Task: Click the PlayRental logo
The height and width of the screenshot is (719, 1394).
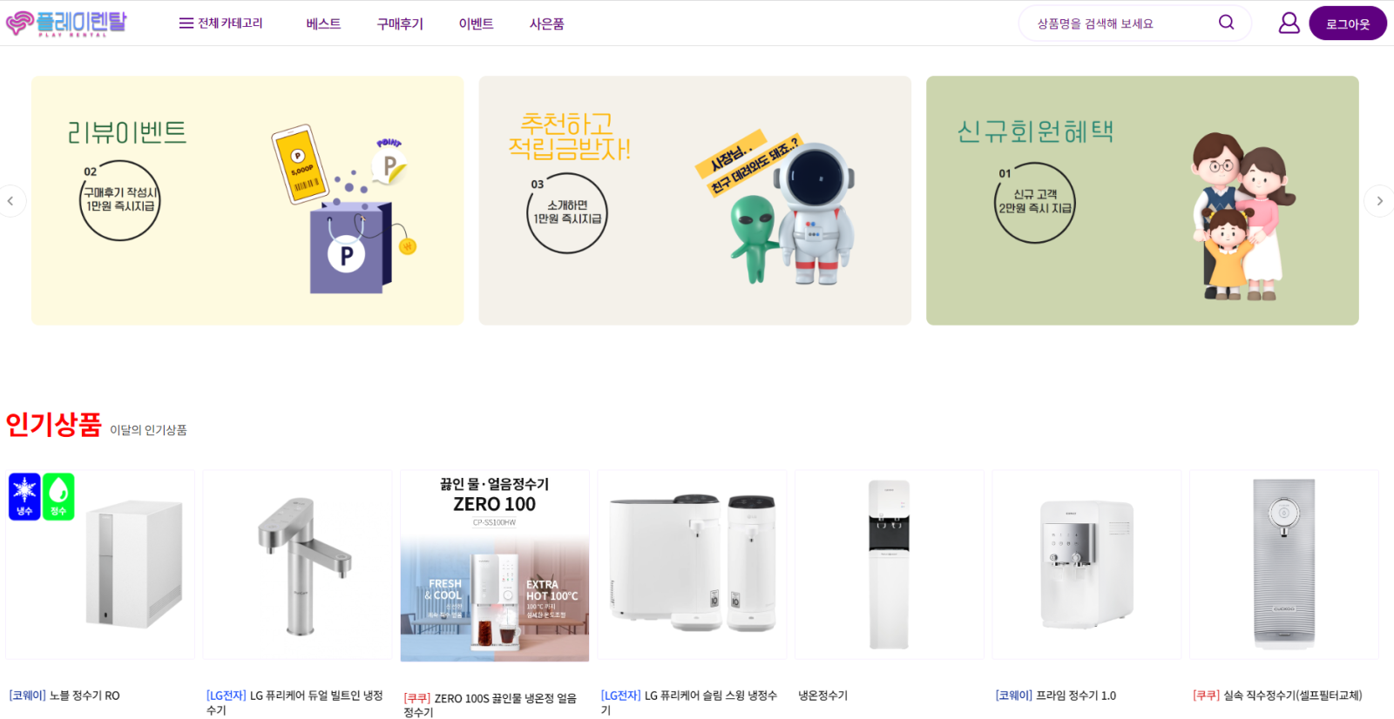Action: pyautogui.click(x=66, y=24)
